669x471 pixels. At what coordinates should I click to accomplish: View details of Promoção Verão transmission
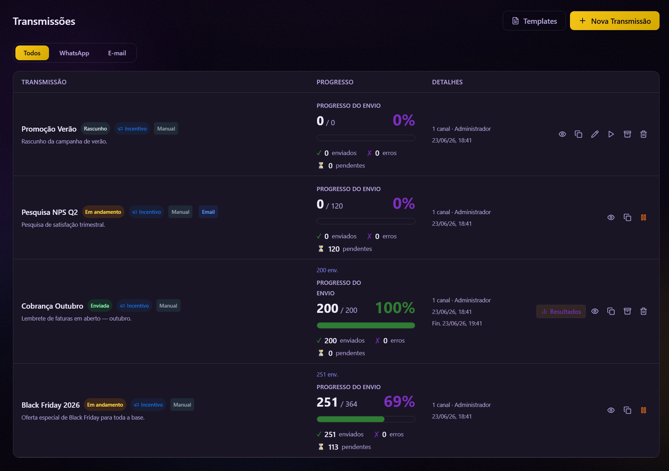pyautogui.click(x=562, y=134)
